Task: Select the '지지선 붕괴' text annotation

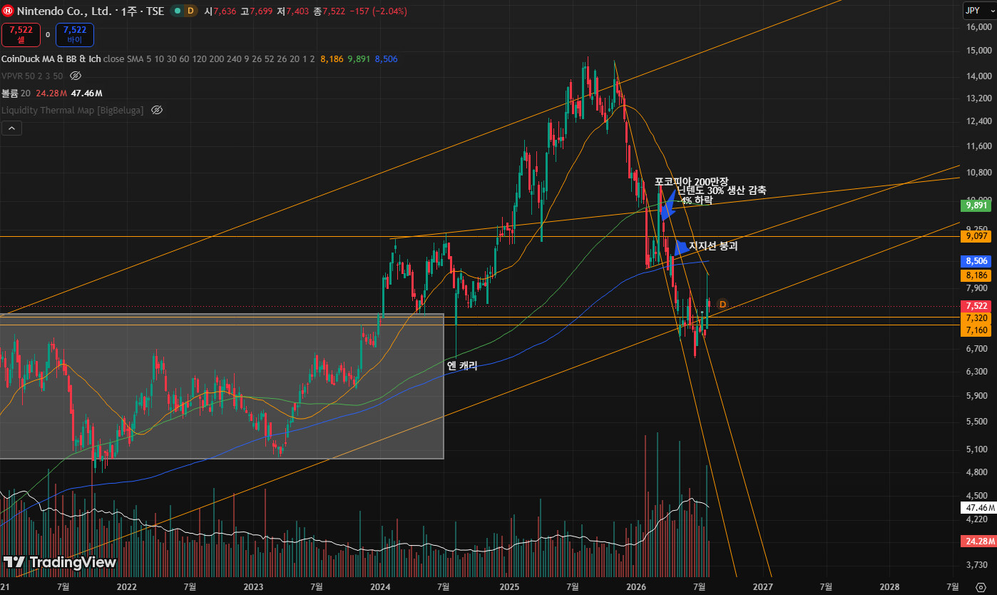Action: pos(713,245)
